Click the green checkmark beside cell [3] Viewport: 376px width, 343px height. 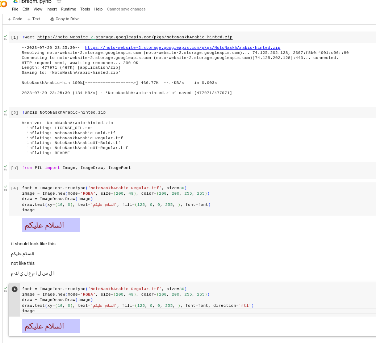[x=5, y=166]
